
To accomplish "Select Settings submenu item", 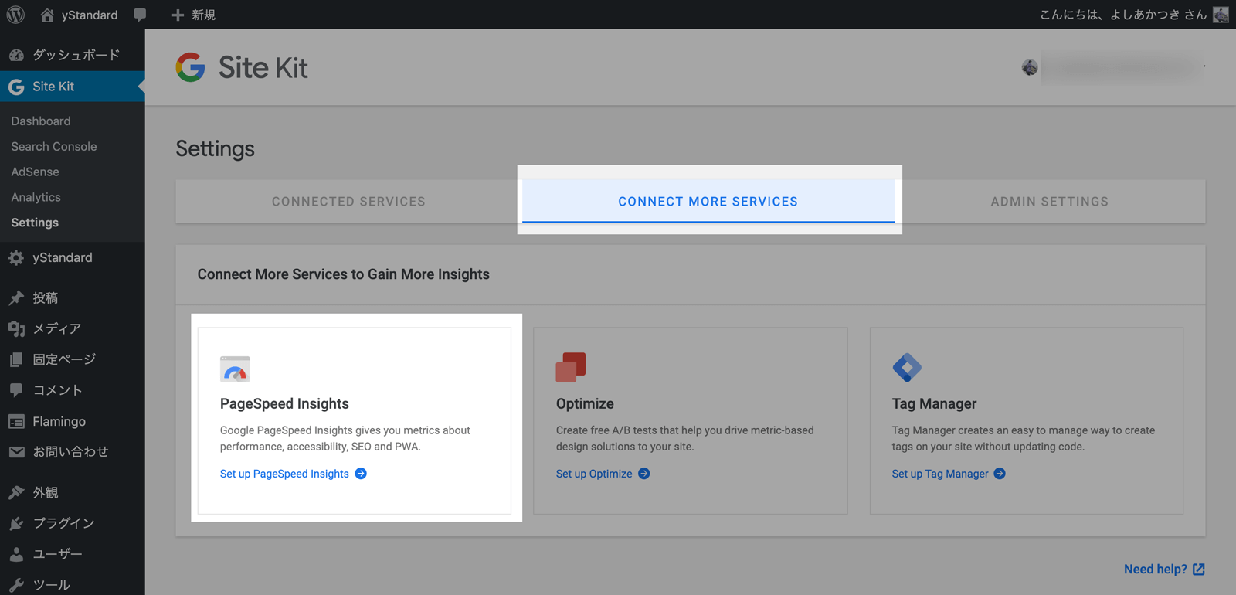I will tap(35, 223).
